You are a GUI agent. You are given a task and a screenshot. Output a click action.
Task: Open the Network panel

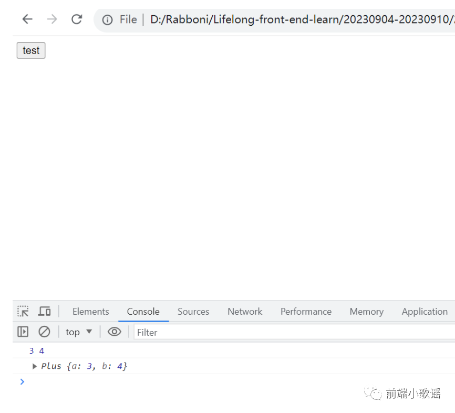click(x=245, y=311)
